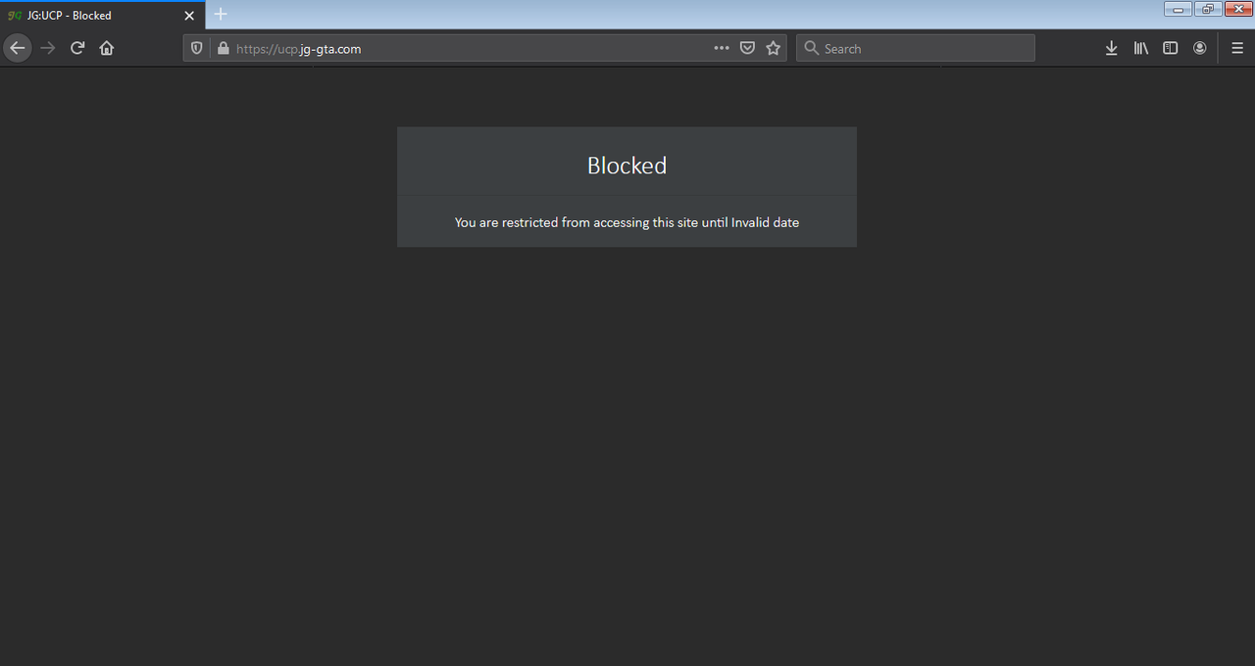Open the downloads panel
Image resolution: width=1255 pixels, height=666 pixels.
[1111, 48]
